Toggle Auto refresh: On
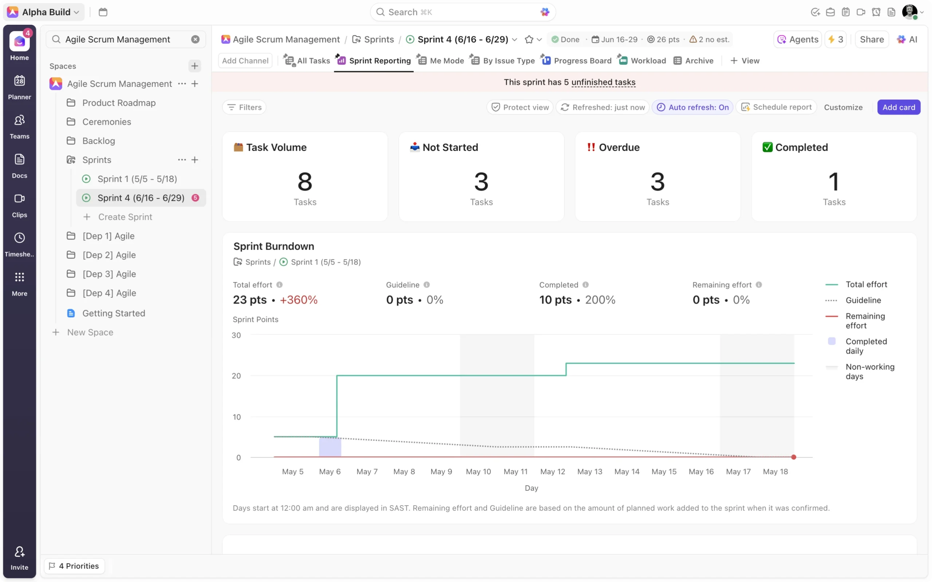The width and height of the screenshot is (932, 582). point(692,107)
